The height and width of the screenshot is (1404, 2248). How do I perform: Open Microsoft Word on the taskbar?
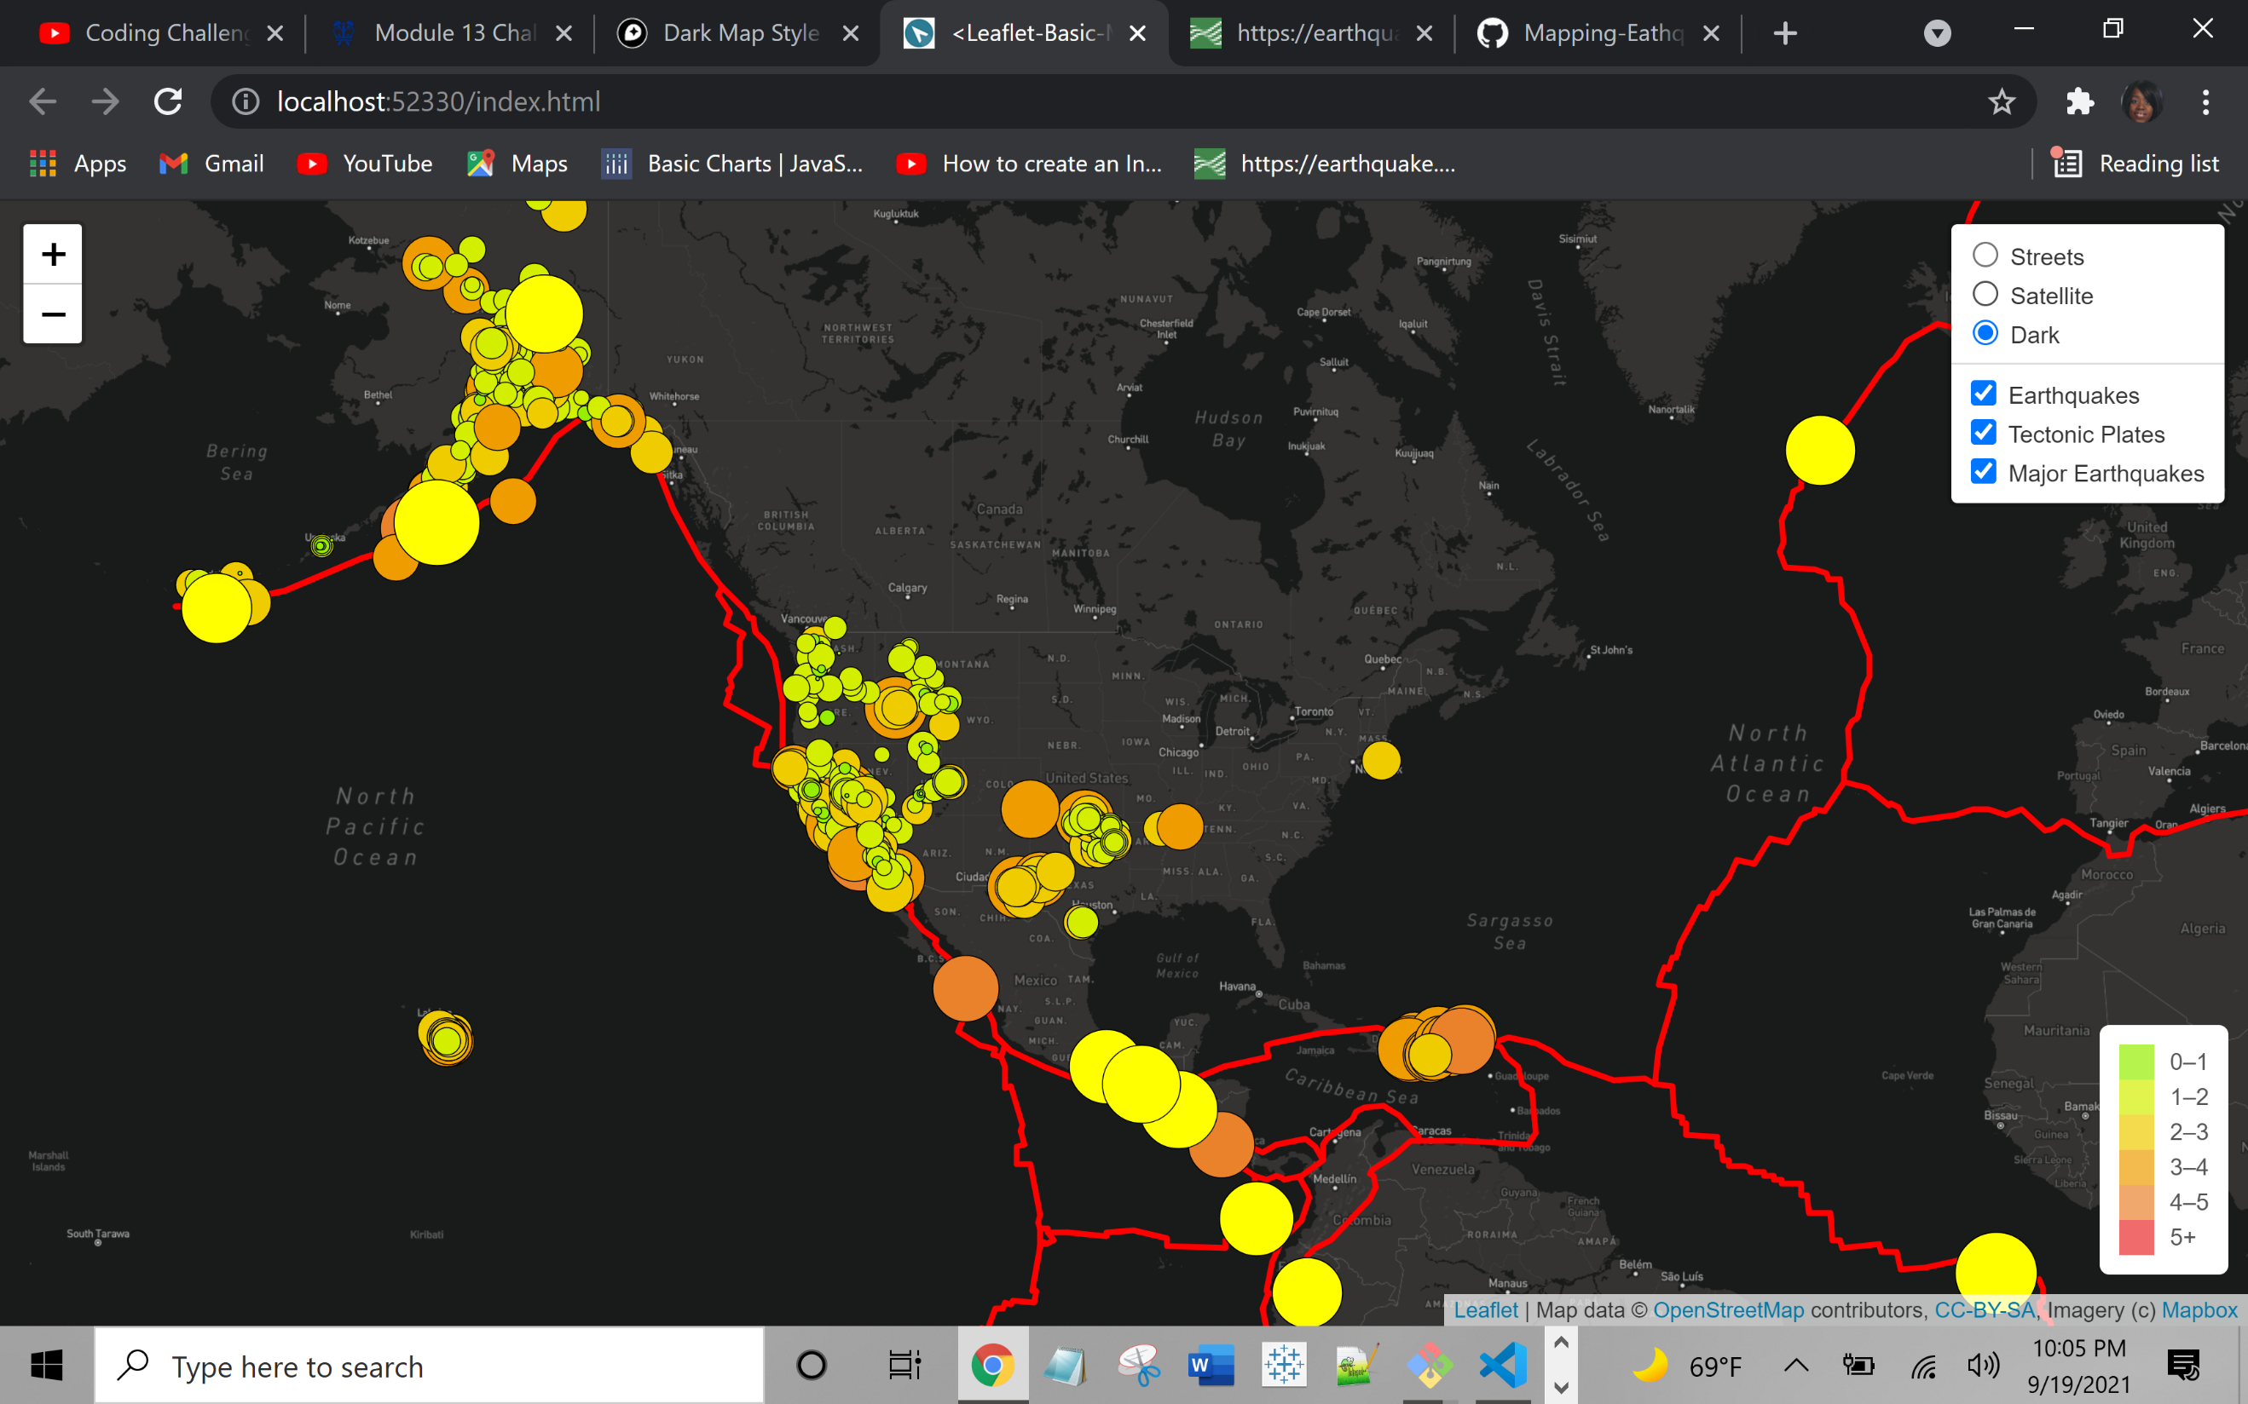(1211, 1365)
